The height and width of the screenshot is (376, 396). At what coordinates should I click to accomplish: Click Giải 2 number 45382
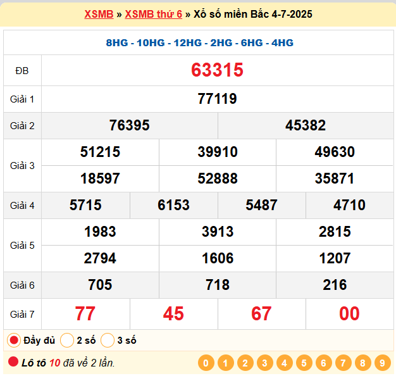[x=306, y=125]
